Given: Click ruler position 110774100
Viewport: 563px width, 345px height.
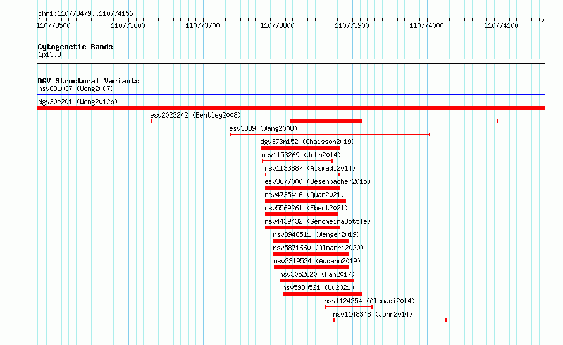Looking at the screenshot, I should click(x=502, y=25).
